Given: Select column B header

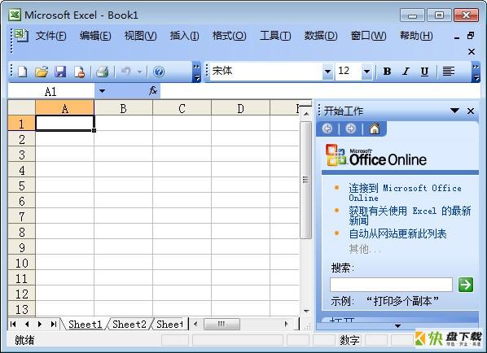Looking at the screenshot, I should coord(123,108).
